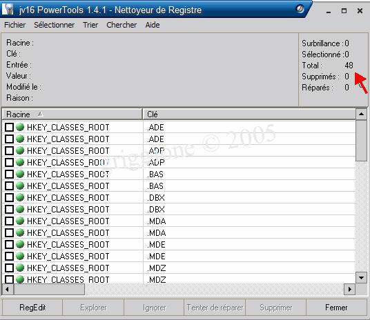Click the green ball on first .MDZ row
This screenshot has height=320, width=370.
click(x=20, y=268)
